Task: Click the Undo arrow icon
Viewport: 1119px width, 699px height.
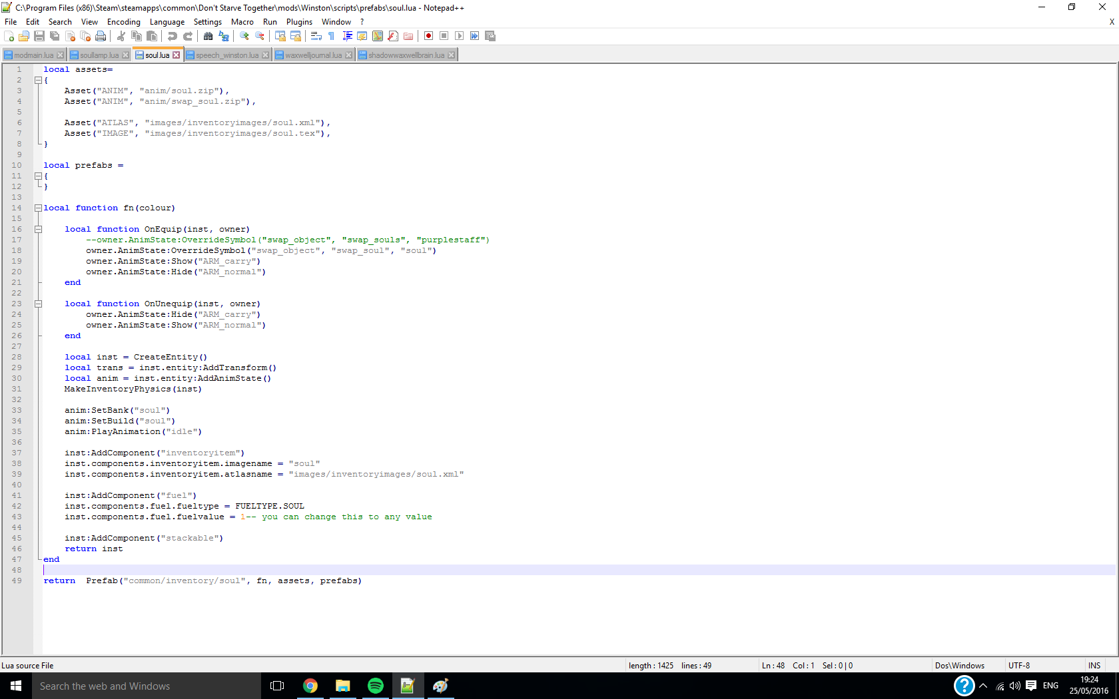Action: [x=173, y=36]
